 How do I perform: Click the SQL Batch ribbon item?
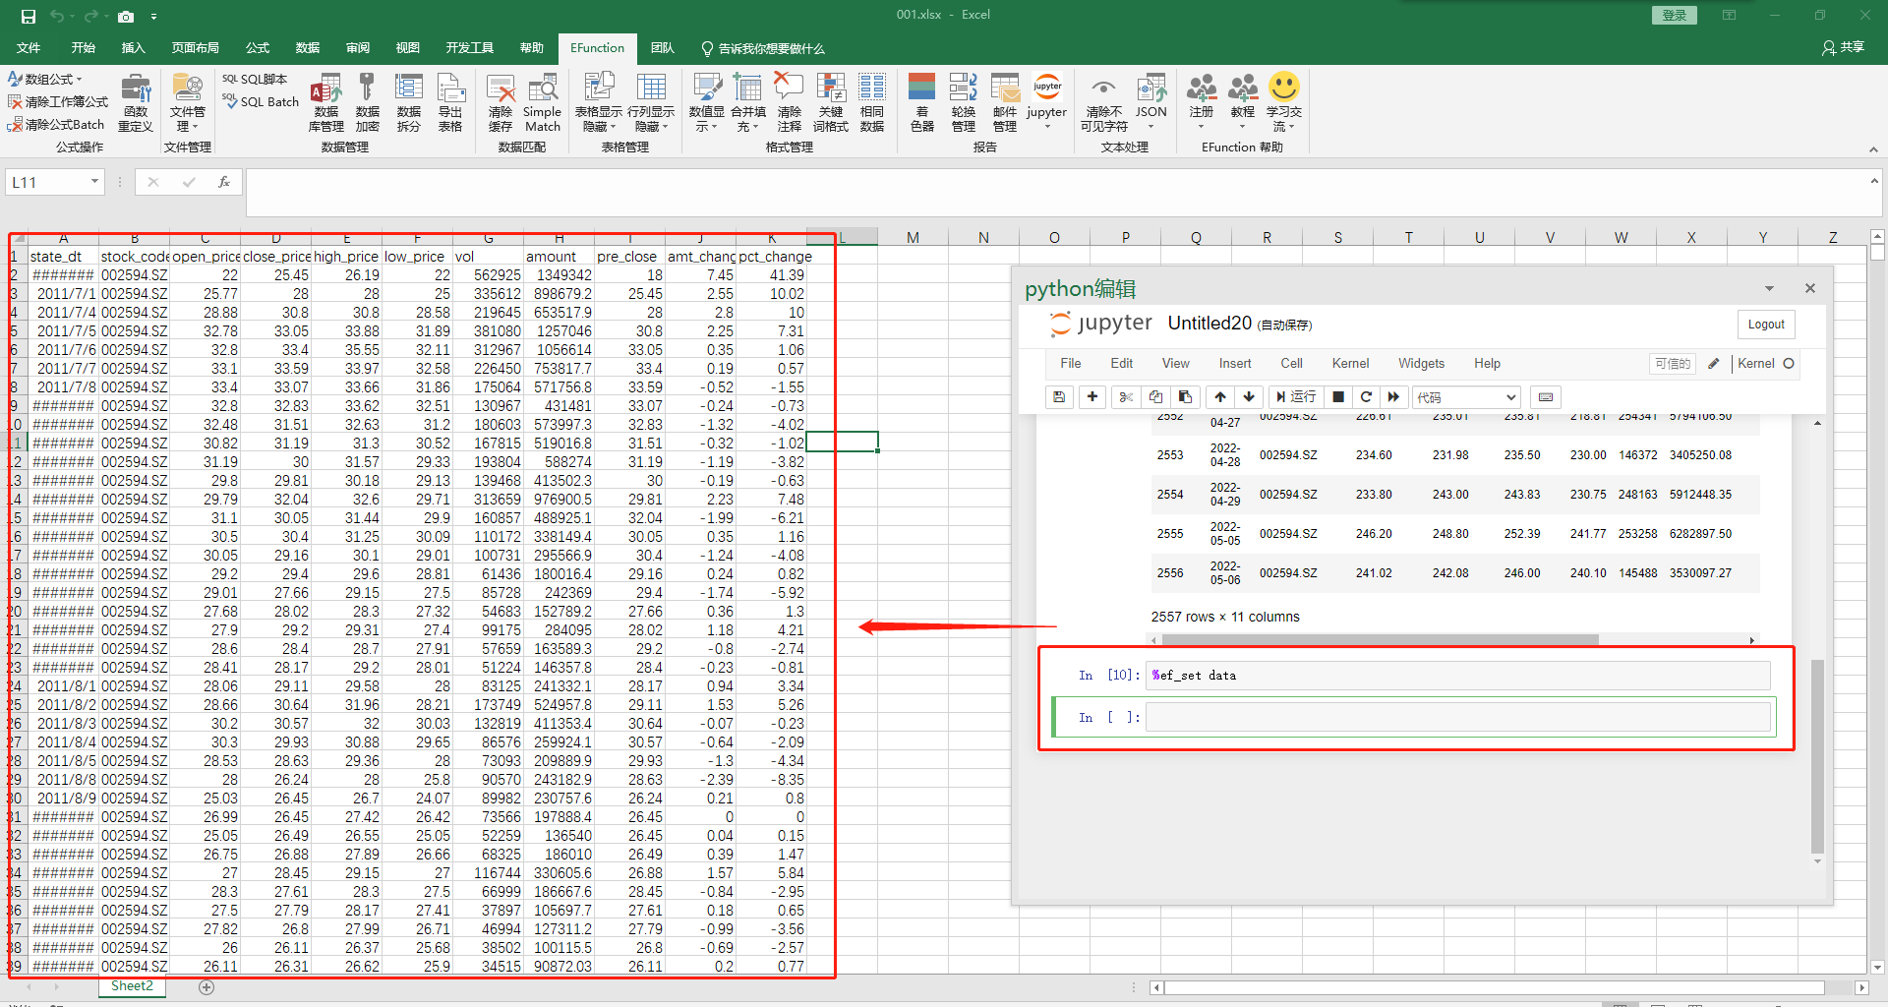[x=261, y=102]
